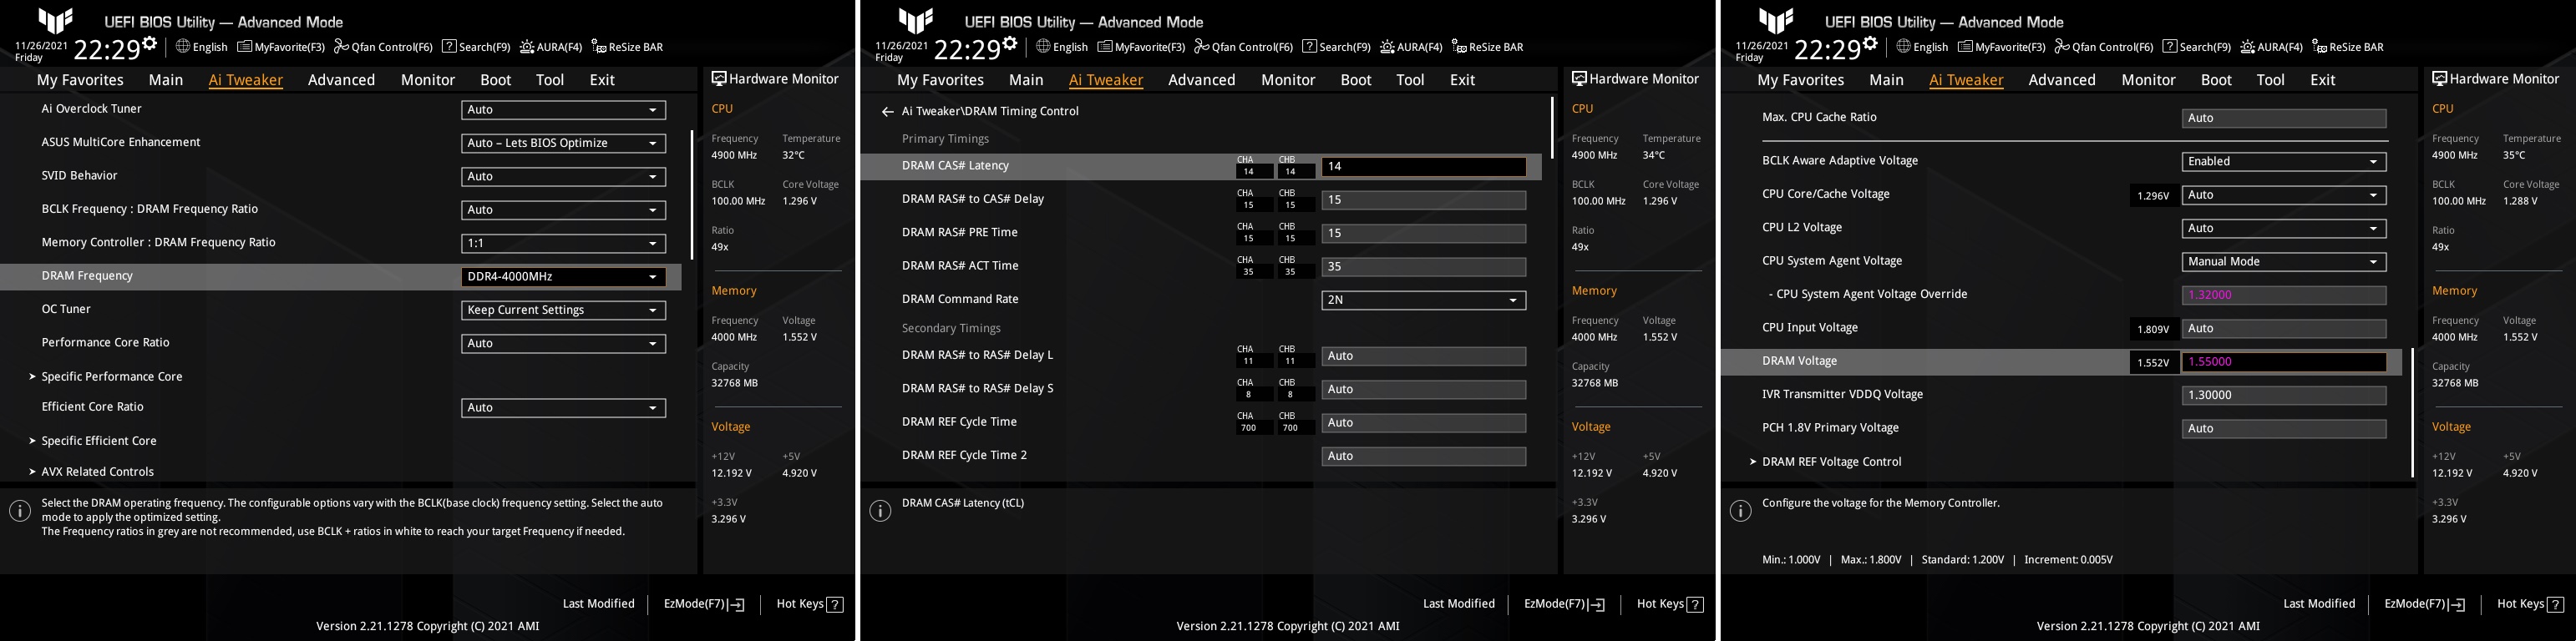Open AURA(F4) in the right BIOS panel
Image resolution: width=2576 pixels, height=641 pixels.
pyautogui.click(x=2271, y=47)
